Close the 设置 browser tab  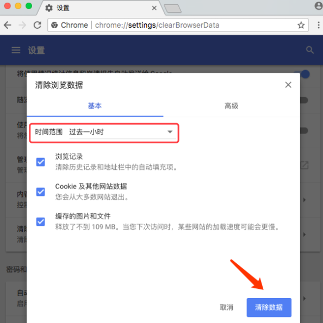click(154, 8)
